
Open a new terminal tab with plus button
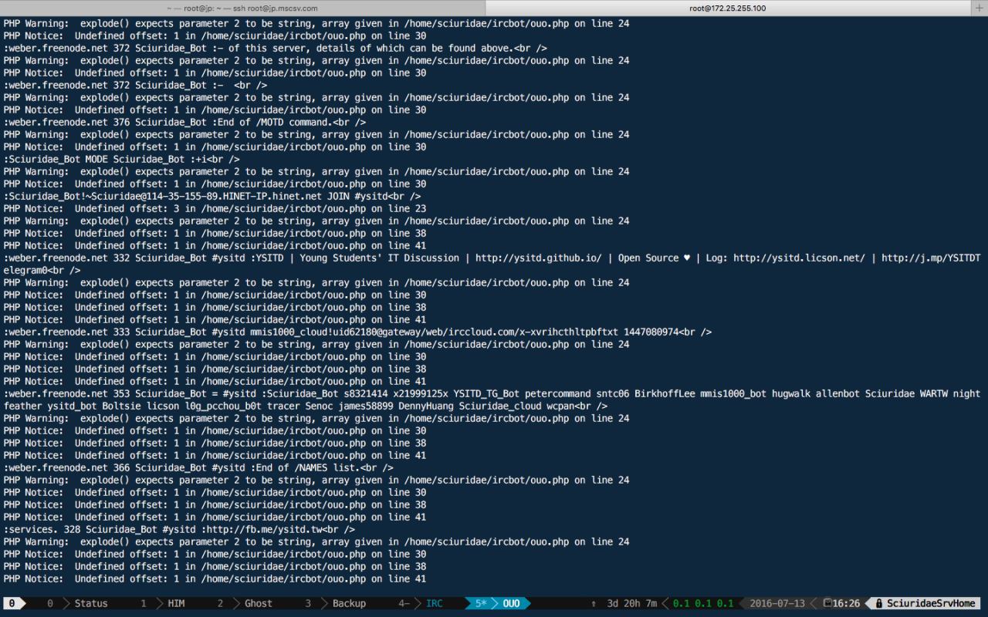pos(980,8)
